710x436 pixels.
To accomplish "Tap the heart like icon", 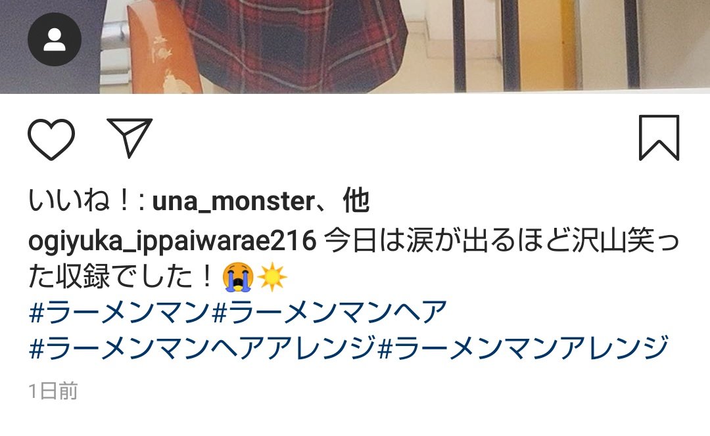I will point(51,139).
